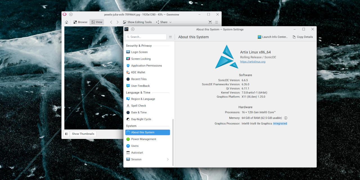
Task: Click Qt Version value 6.11.1
Action: pos(245,88)
